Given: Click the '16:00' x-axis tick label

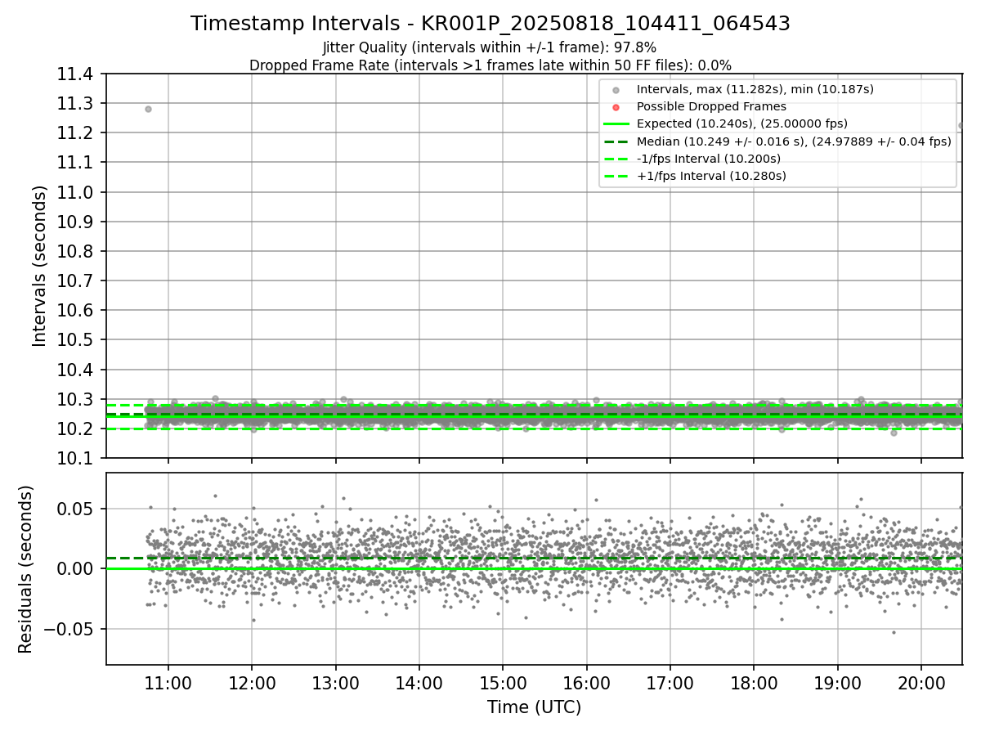Looking at the screenshot, I should (587, 682).
